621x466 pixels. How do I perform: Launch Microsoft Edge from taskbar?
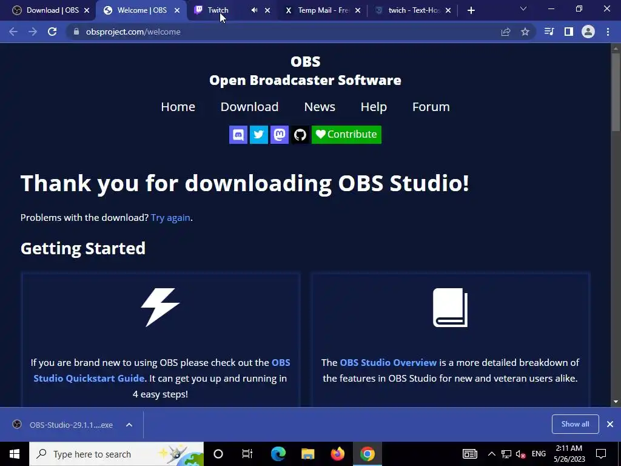coord(278,454)
